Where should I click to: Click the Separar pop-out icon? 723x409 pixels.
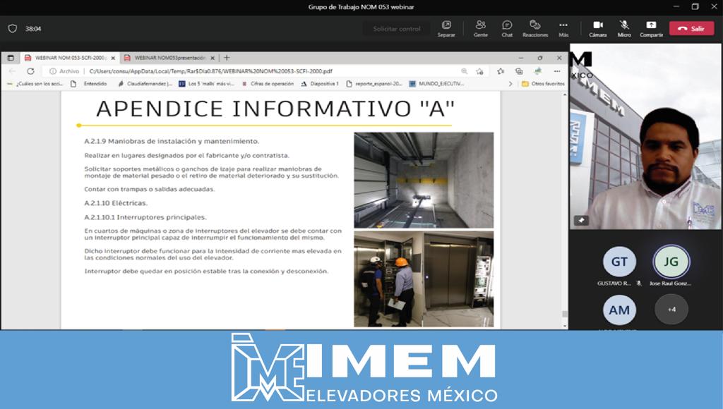[x=446, y=28]
